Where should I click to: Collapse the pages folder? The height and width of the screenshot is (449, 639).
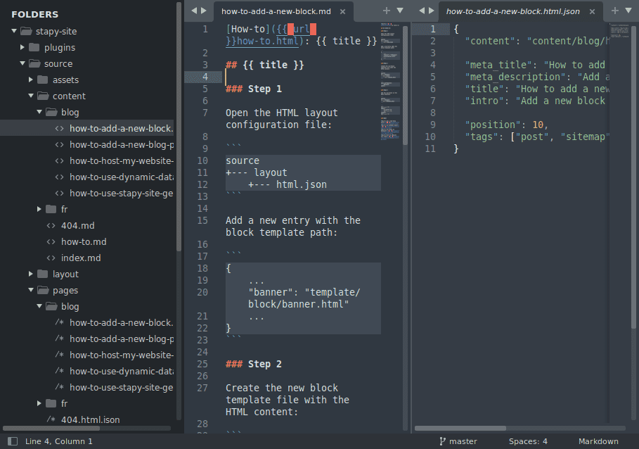coord(31,290)
